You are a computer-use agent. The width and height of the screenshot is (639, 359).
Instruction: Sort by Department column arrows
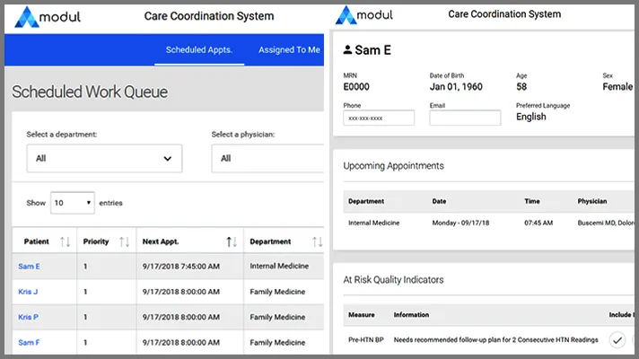click(x=317, y=241)
